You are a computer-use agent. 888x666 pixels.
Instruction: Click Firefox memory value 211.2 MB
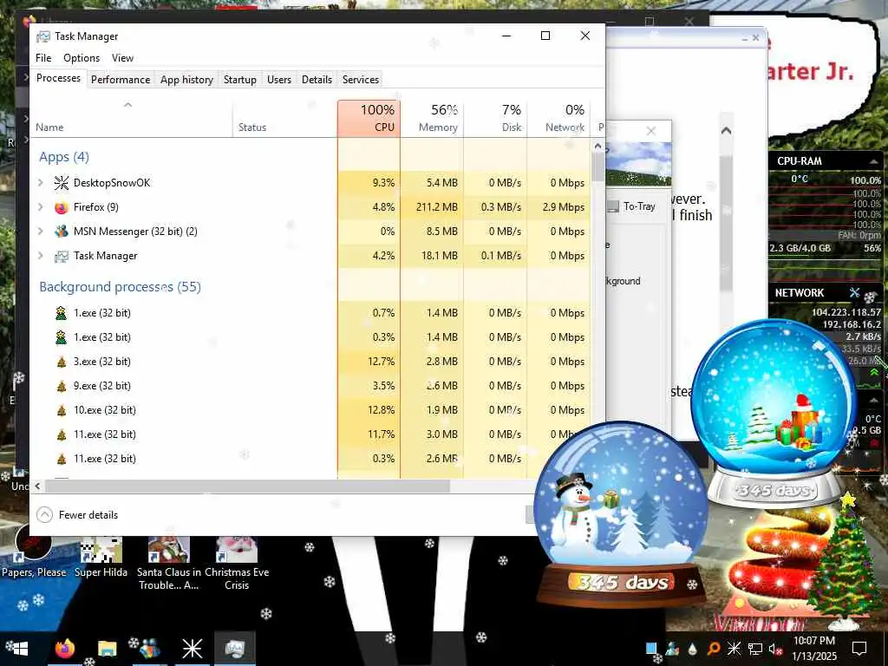[437, 207]
